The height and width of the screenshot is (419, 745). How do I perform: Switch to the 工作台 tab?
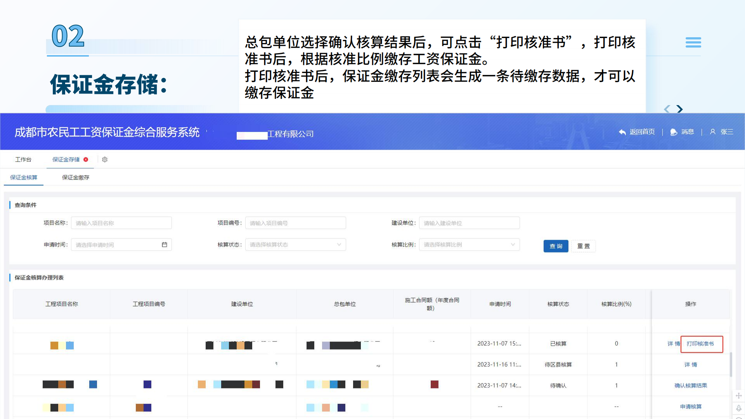click(23, 159)
